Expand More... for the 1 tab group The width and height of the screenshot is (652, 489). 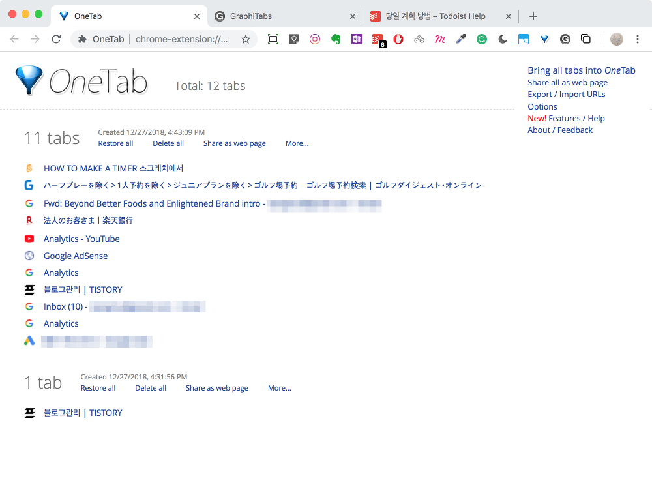click(280, 388)
